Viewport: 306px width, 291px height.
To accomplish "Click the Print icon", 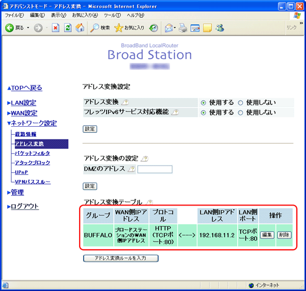I will pos(183,28).
